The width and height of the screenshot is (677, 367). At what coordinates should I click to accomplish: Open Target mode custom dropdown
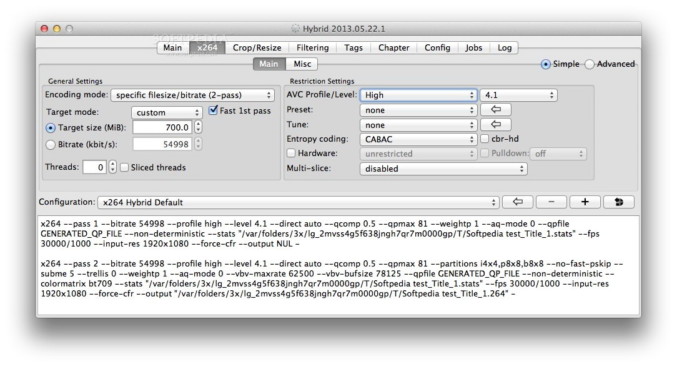[x=167, y=112]
